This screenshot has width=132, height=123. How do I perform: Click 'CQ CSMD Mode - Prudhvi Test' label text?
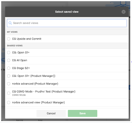pyautogui.click(x=44, y=91)
